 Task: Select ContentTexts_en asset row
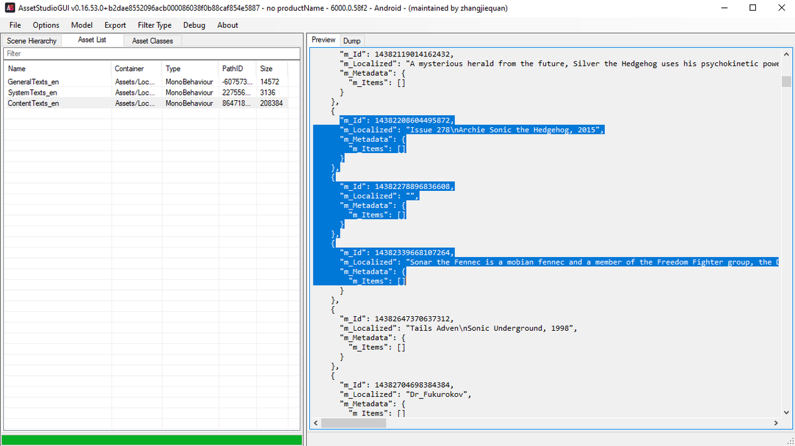click(x=146, y=103)
